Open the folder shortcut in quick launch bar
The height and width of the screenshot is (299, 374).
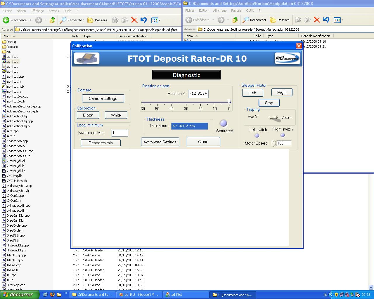(59, 295)
